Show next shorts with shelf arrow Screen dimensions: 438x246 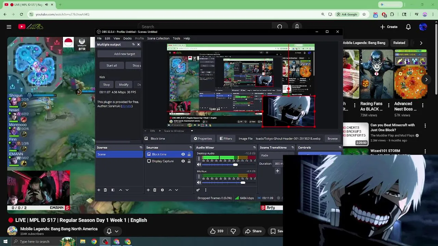click(426, 79)
